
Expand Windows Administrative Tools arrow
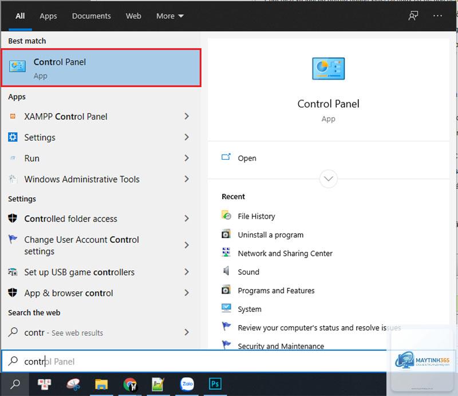pyautogui.click(x=187, y=179)
